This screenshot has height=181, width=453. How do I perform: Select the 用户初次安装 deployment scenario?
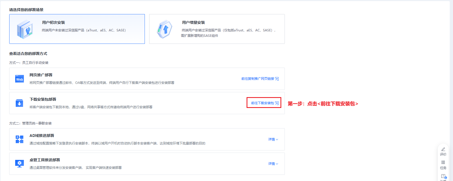tap(77, 29)
